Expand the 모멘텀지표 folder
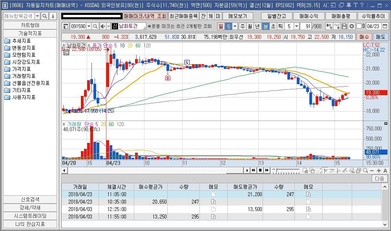 coord(20,55)
